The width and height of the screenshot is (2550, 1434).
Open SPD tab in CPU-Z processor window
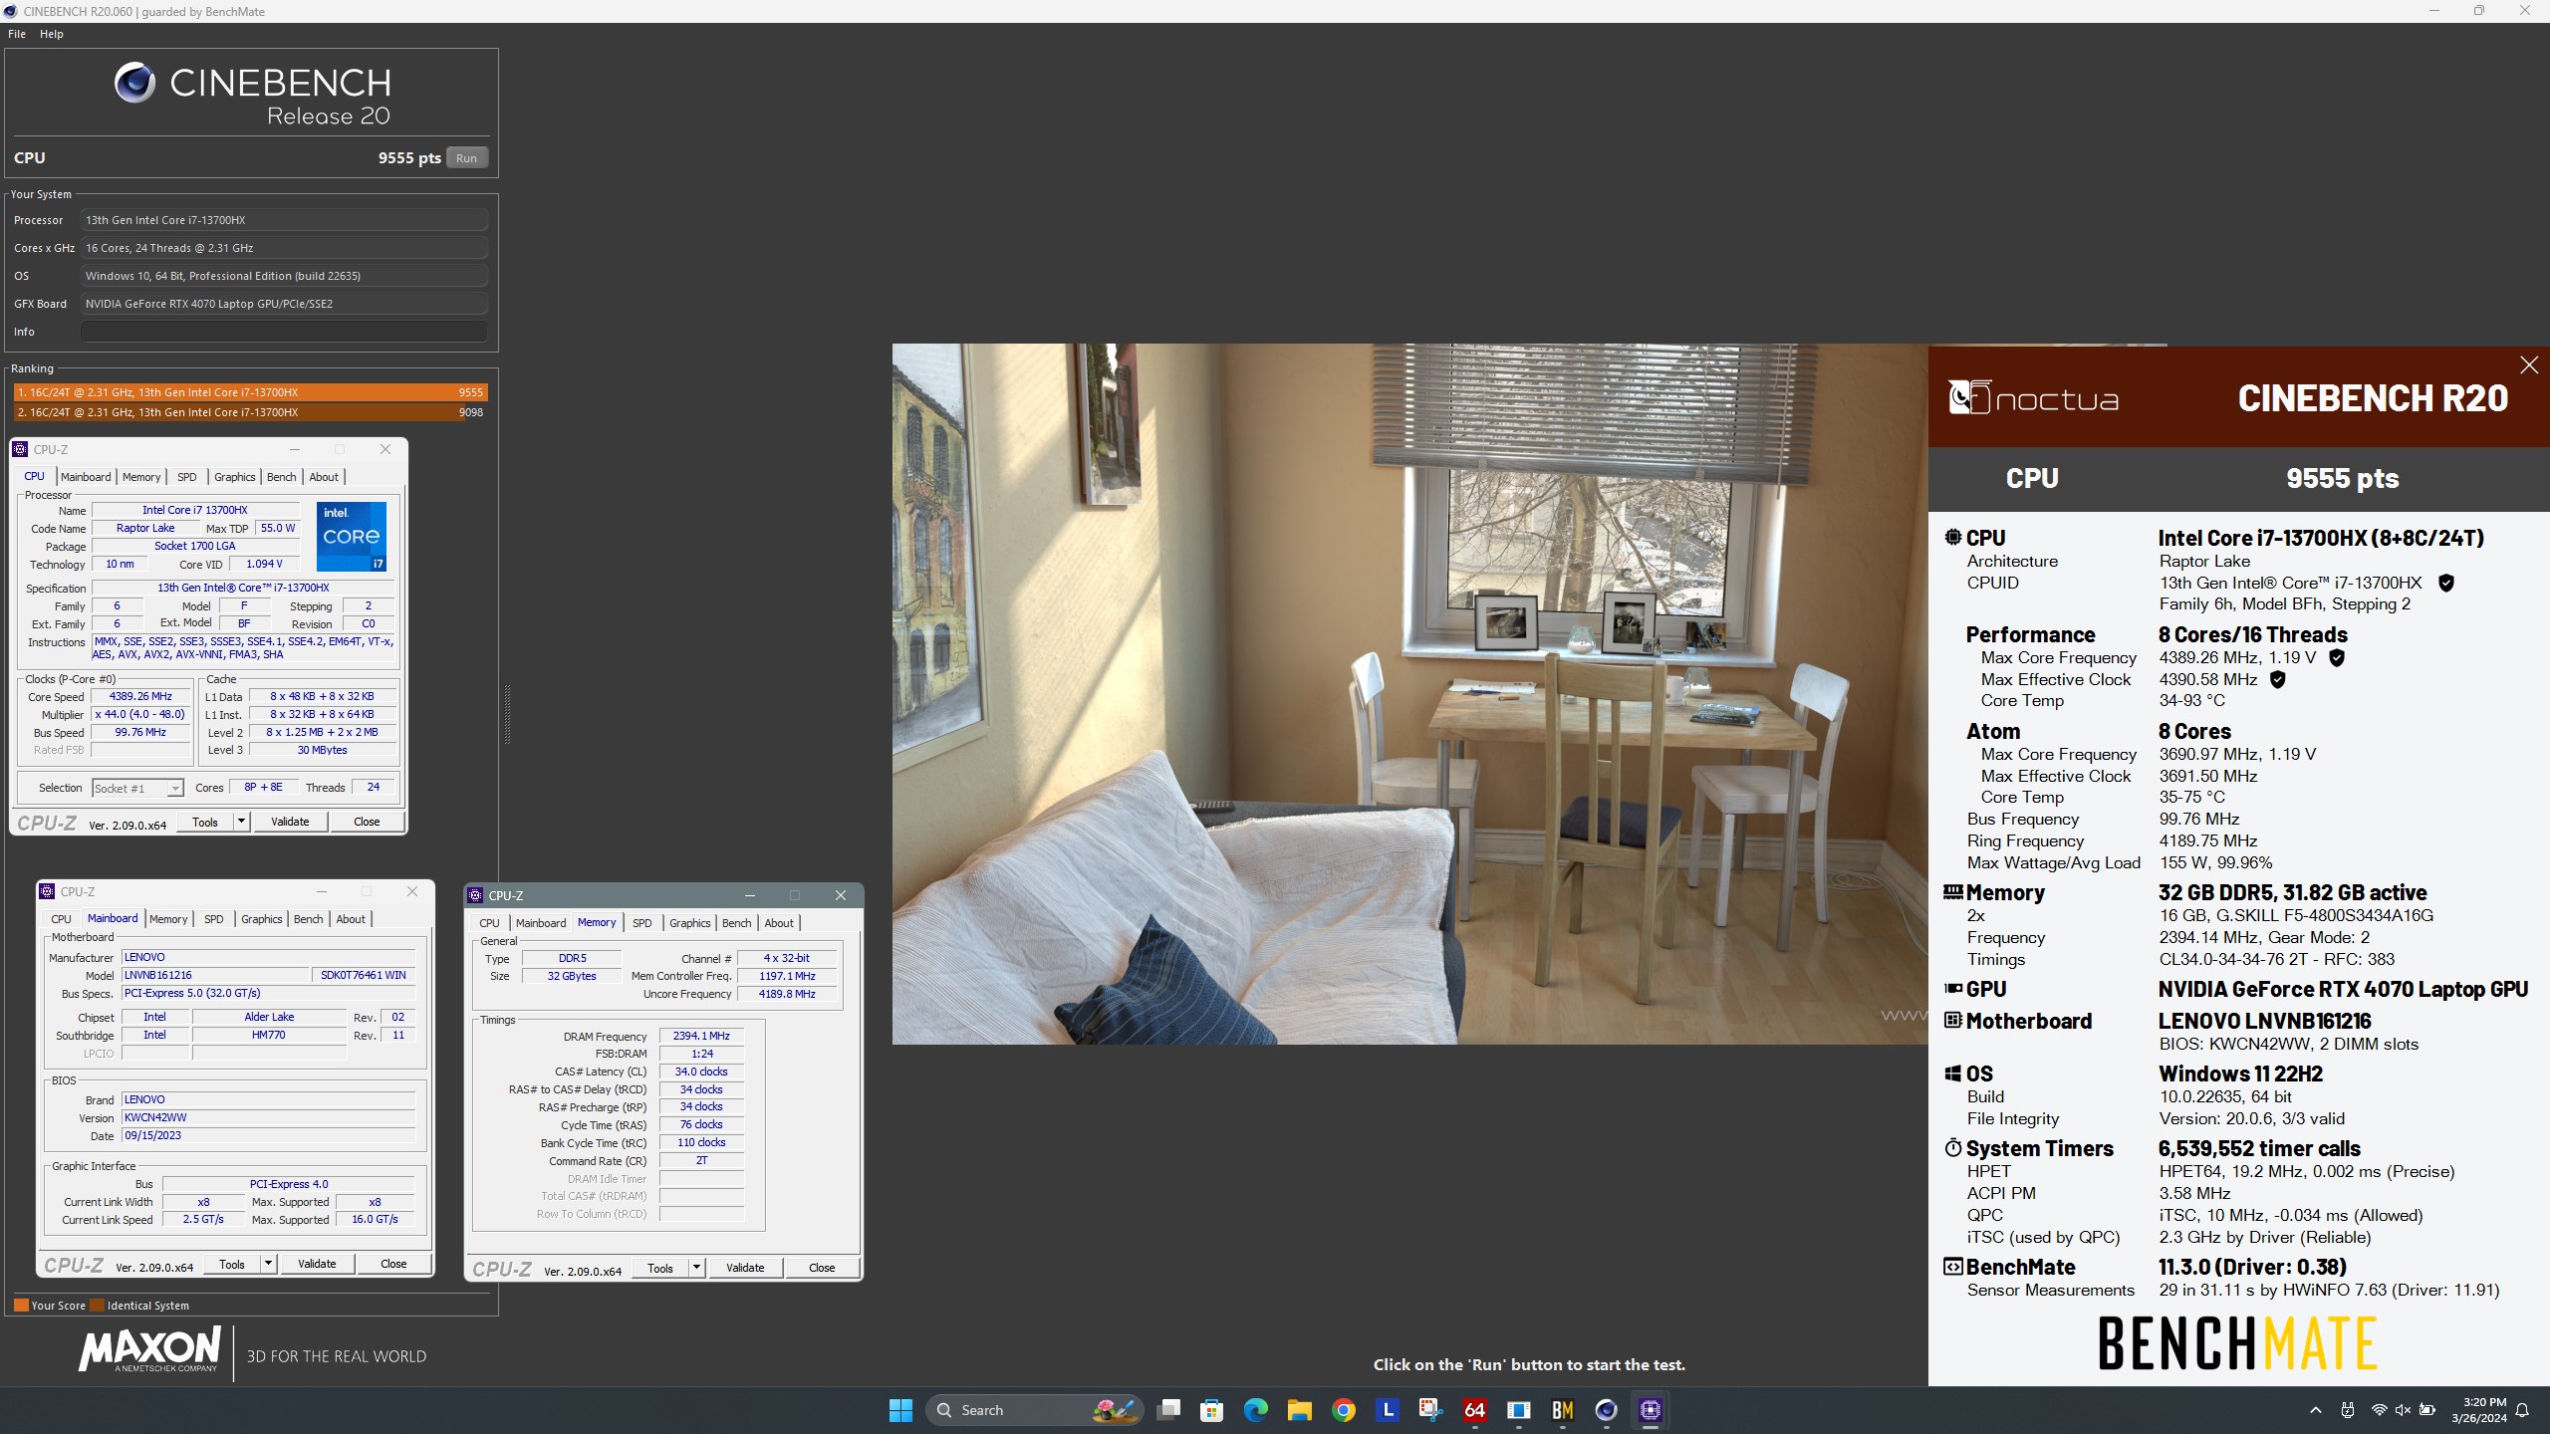(x=187, y=477)
